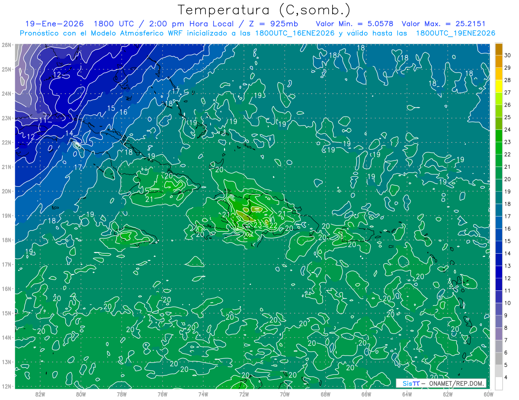Image resolution: width=519 pixels, height=400 pixels.
Task: Click the '11' contour label on the map
Action: coord(43,120)
